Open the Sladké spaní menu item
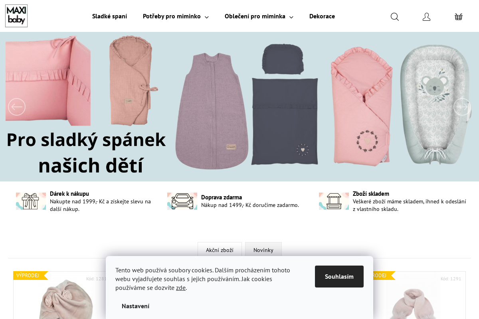 coord(109,16)
